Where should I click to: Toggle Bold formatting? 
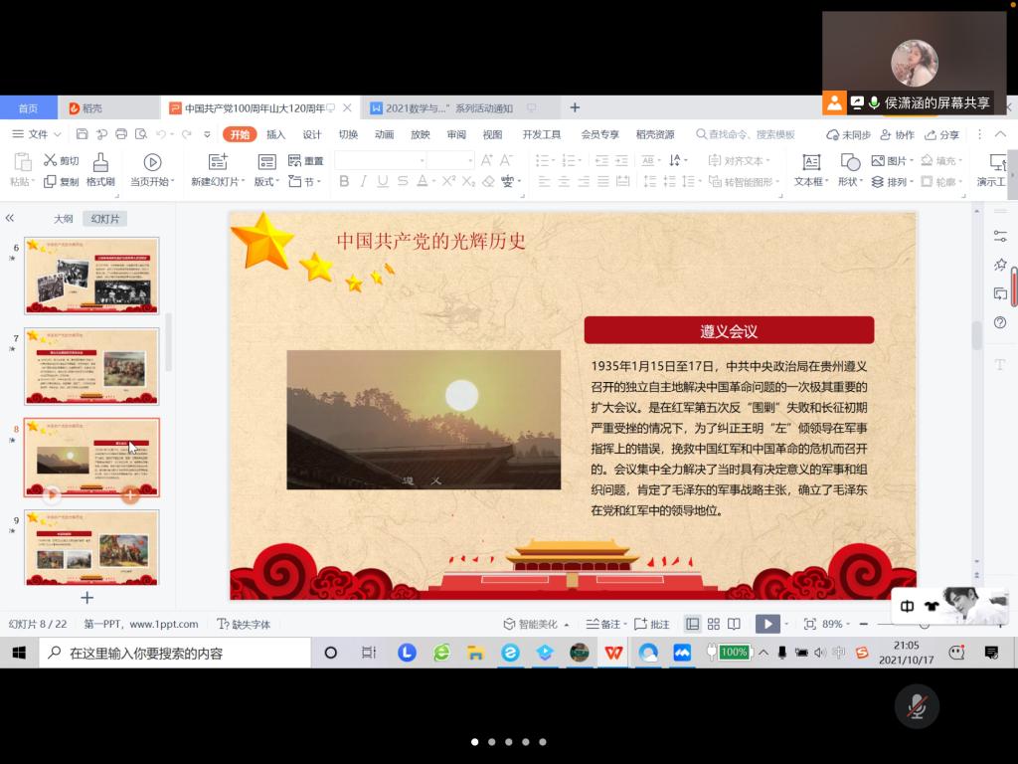(x=344, y=181)
